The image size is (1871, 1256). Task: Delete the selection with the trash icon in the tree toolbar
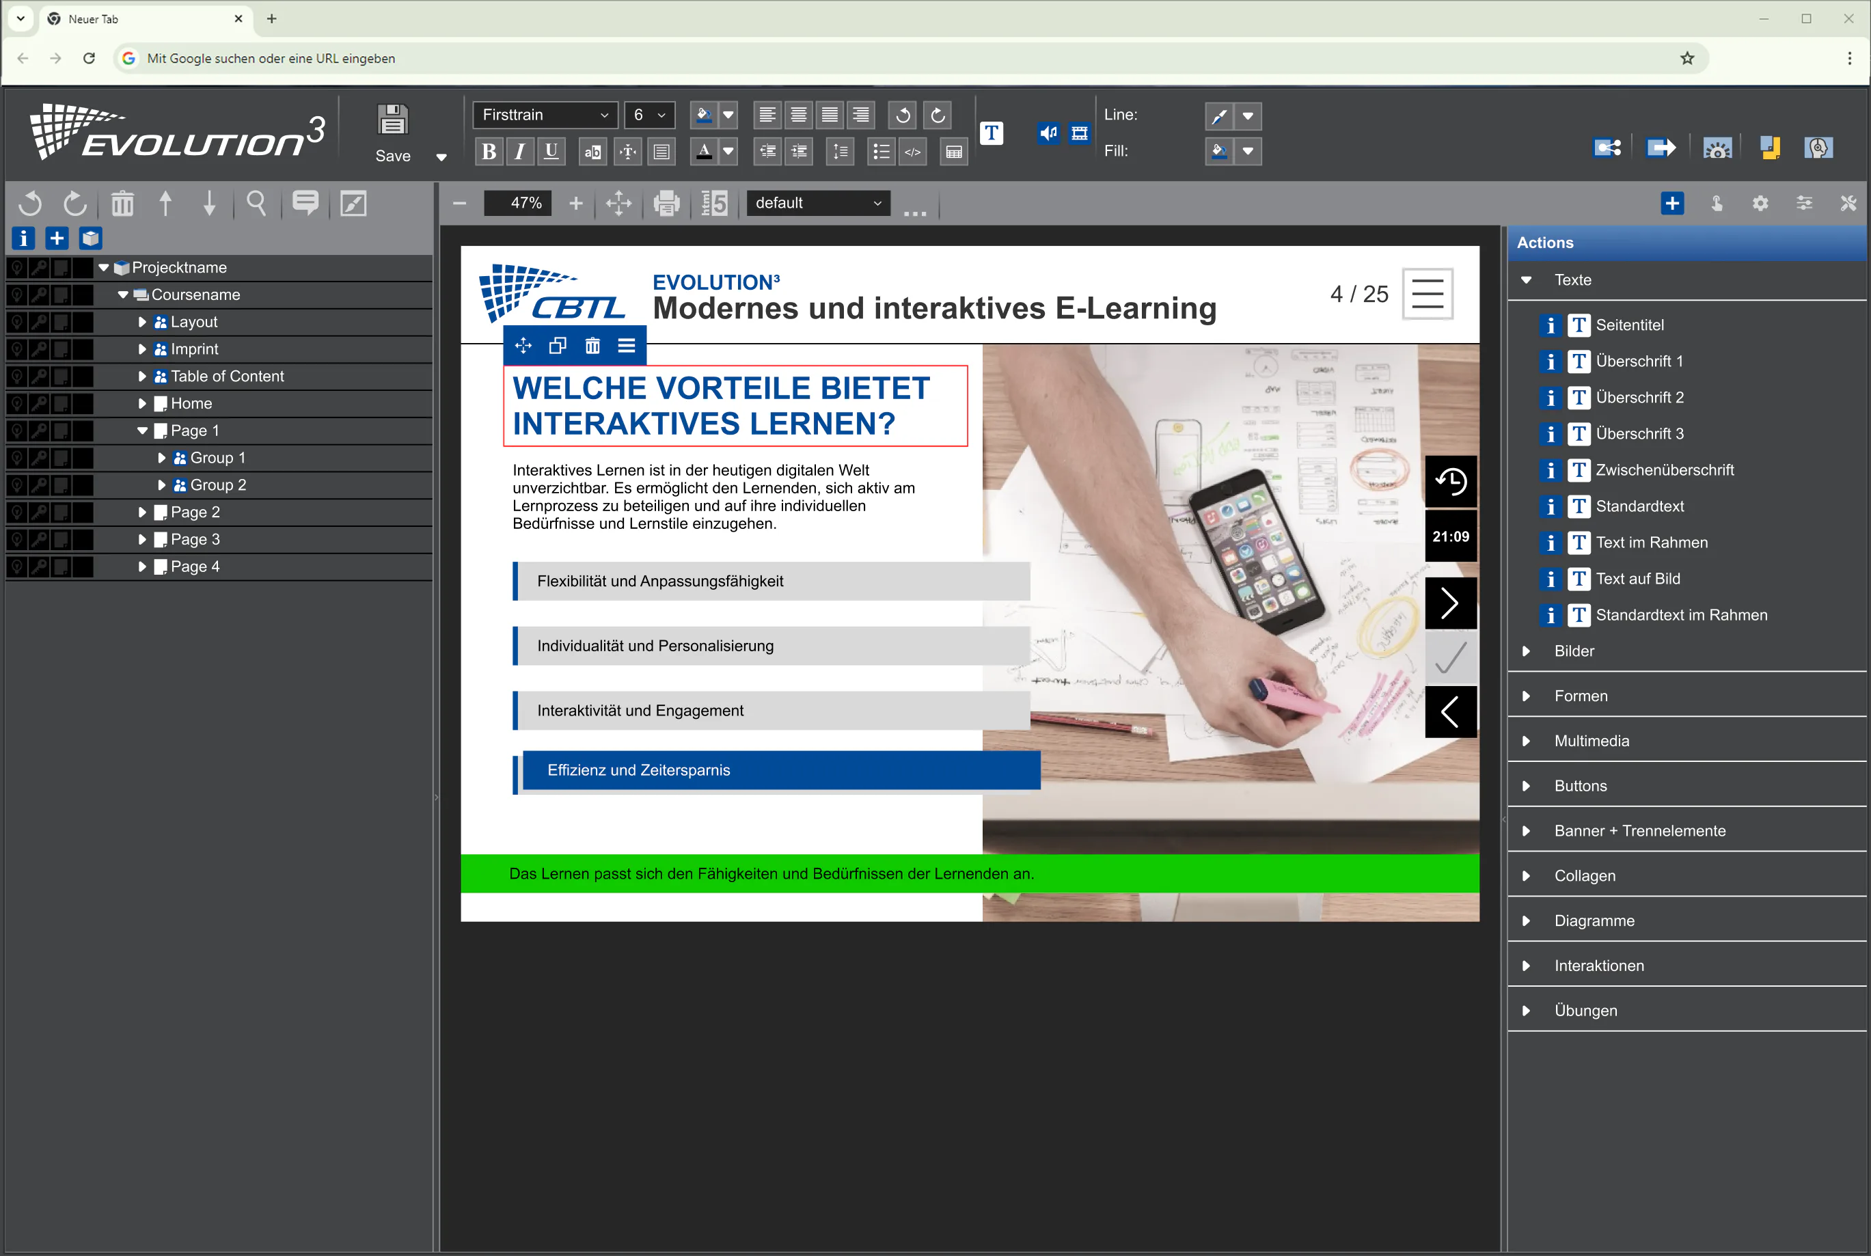click(122, 204)
